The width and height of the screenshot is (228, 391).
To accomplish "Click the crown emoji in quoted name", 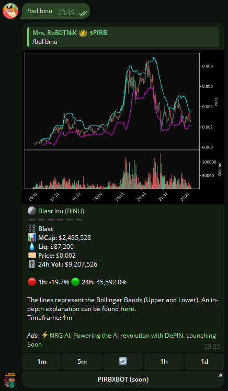I will (x=83, y=32).
